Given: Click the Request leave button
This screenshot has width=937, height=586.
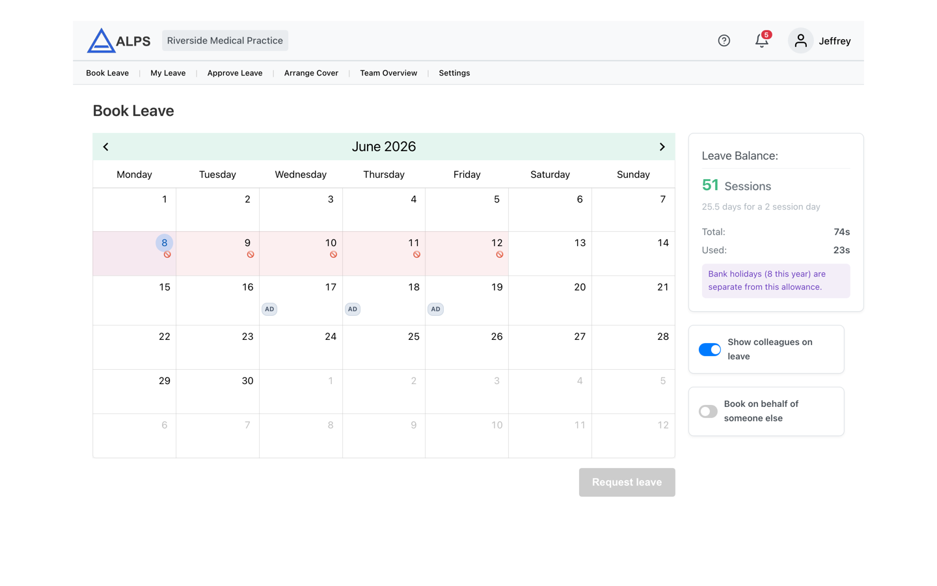Looking at the screenshot, I should pyautogui.click(x=627, y=482).
